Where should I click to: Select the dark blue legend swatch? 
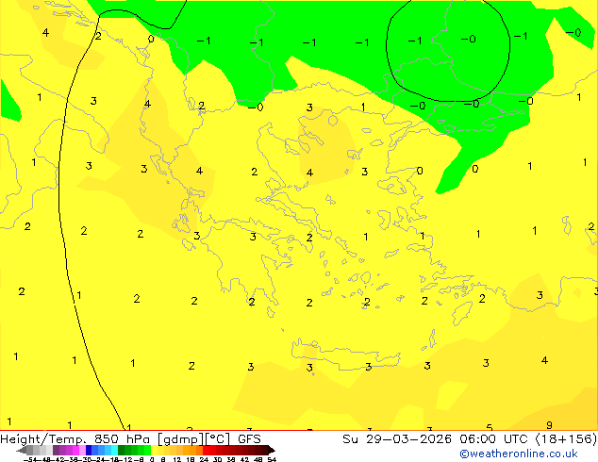[x=89, y=450]
